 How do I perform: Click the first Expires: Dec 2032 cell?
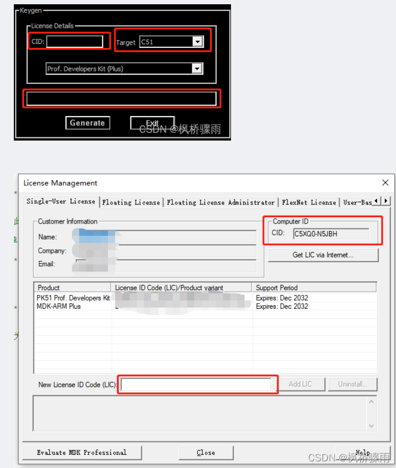[282, 298]
